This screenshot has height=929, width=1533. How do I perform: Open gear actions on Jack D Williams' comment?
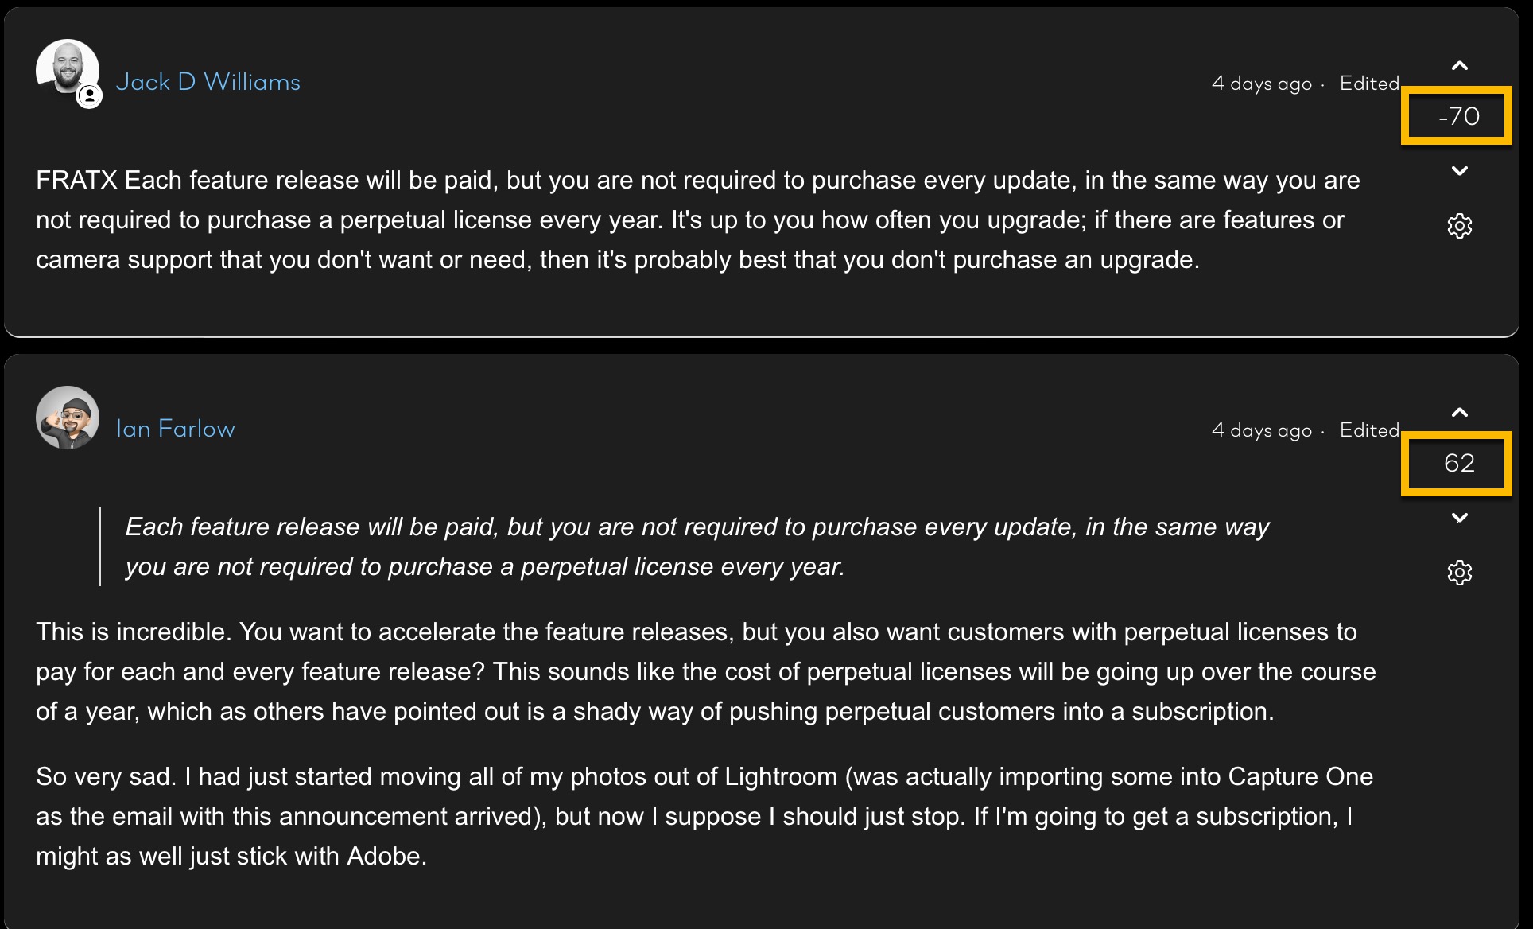coord(1459,226)
